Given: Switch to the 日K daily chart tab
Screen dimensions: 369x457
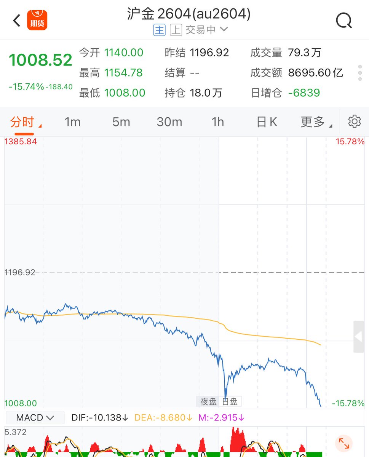Looking at the screenshot, I should [x=267, y=122].
